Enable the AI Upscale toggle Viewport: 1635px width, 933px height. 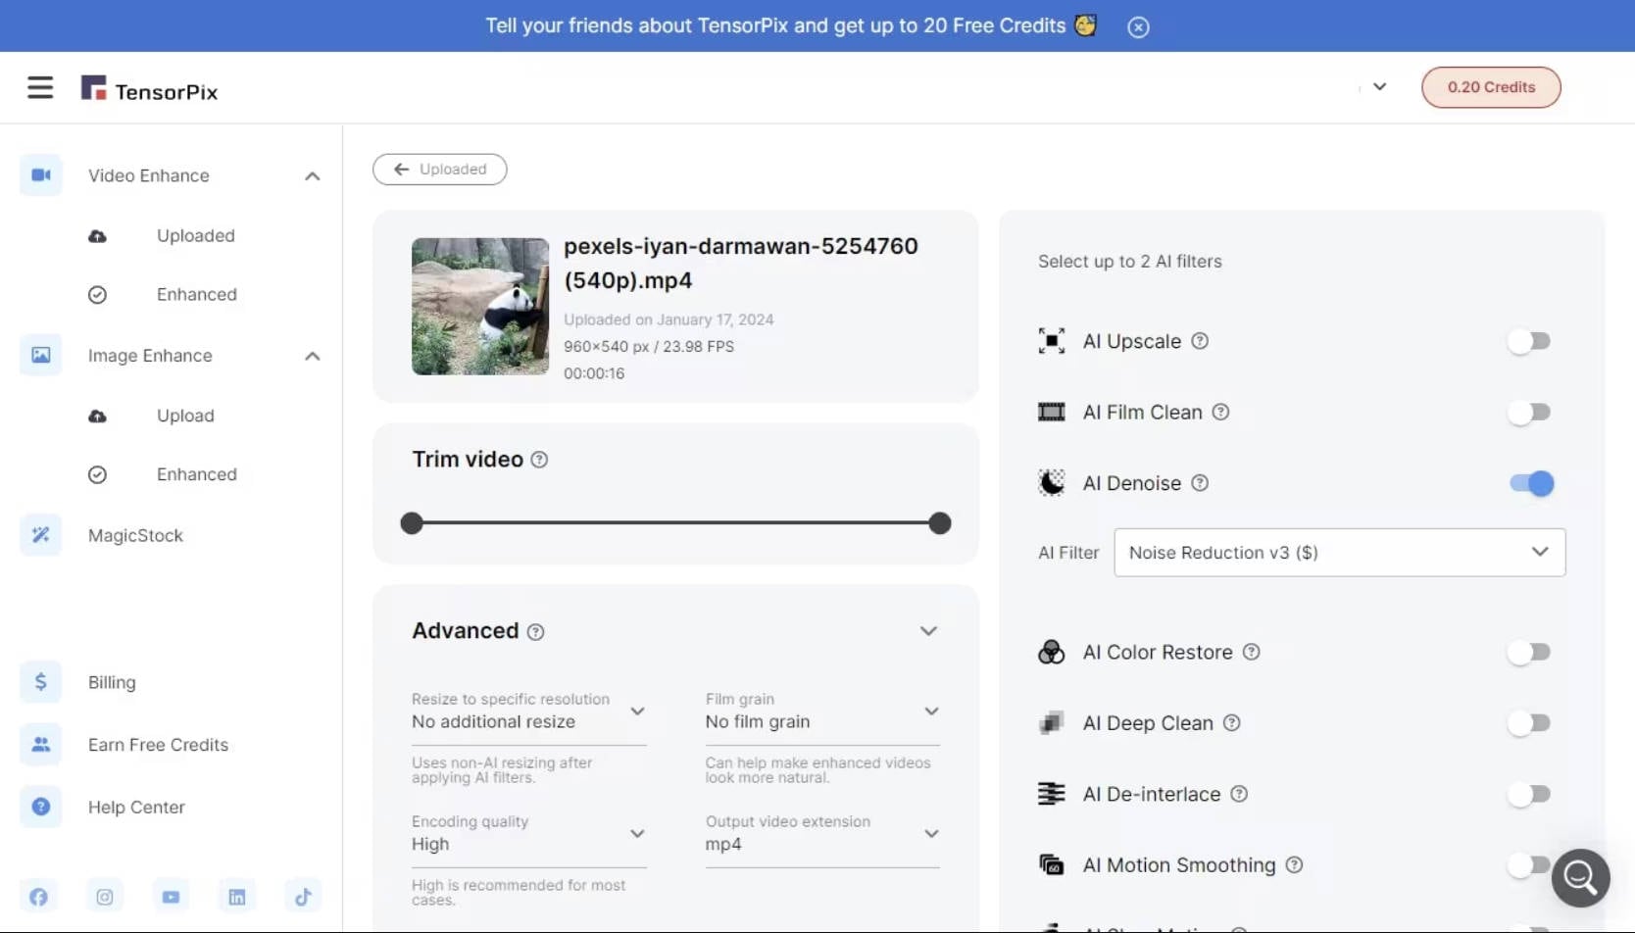coord(1529,341)
